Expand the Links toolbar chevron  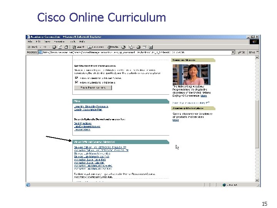257,52
